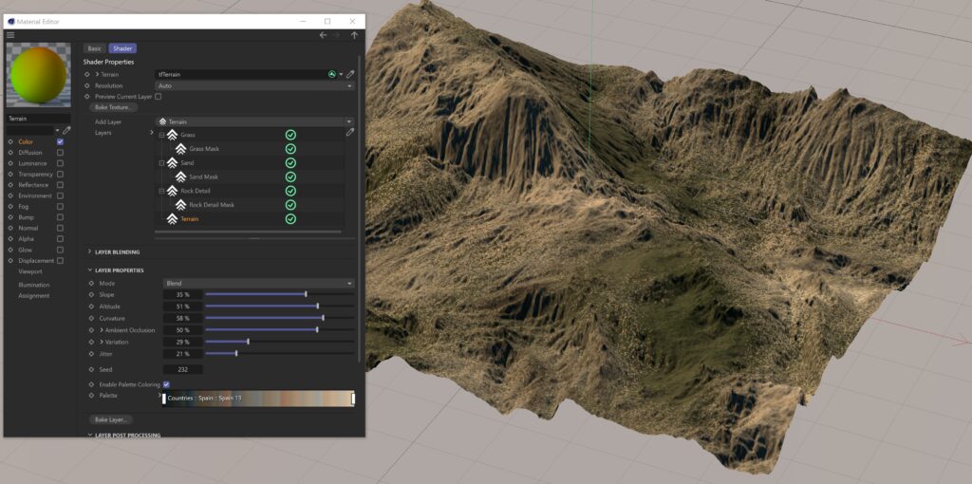Viewport: 972px width, 484px height.
Task: Click the diamond beside Color channel
Action: click(10, 142)
